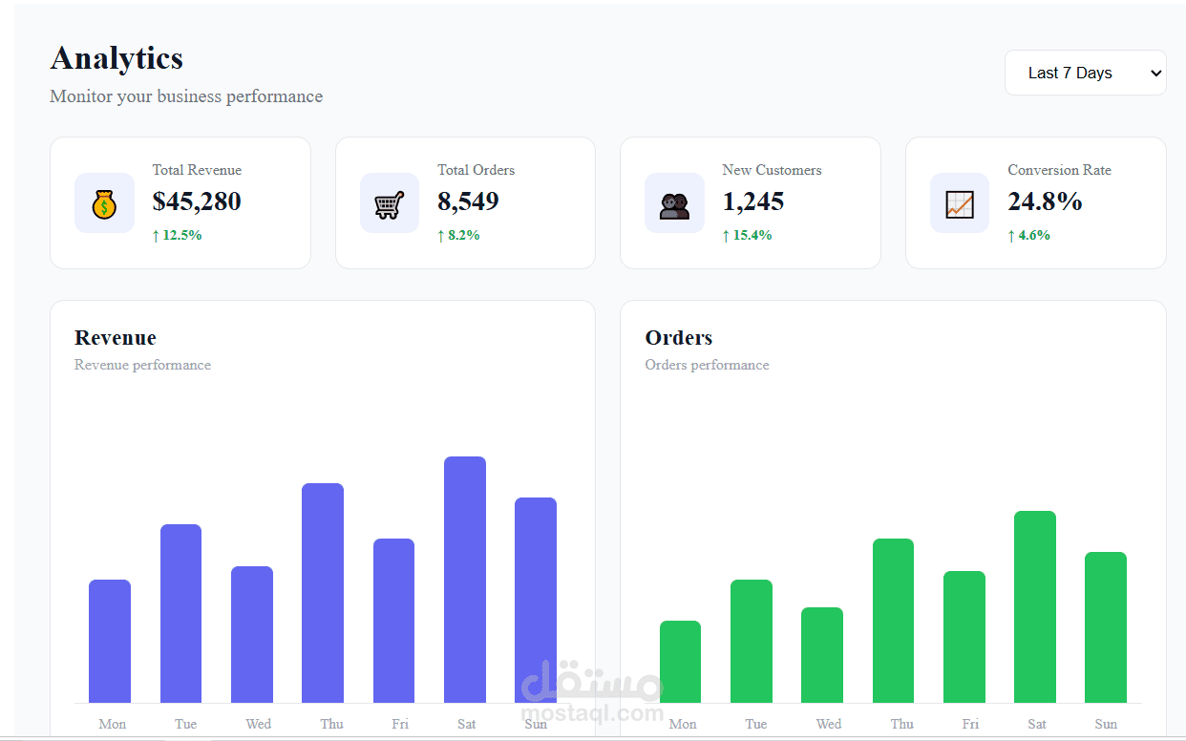Click the New Customers card label

772,170
